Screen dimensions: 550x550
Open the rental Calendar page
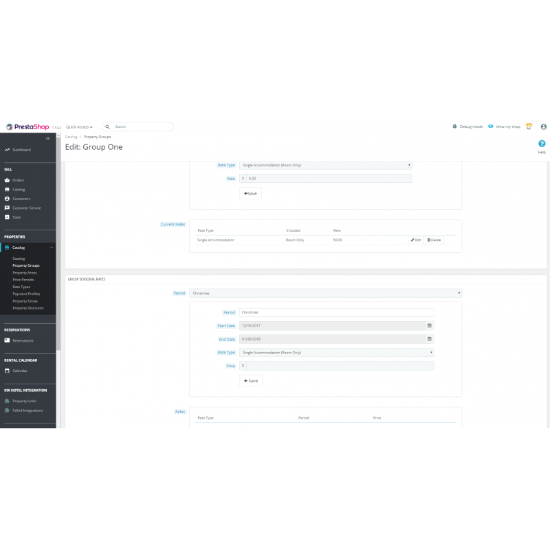20,371
